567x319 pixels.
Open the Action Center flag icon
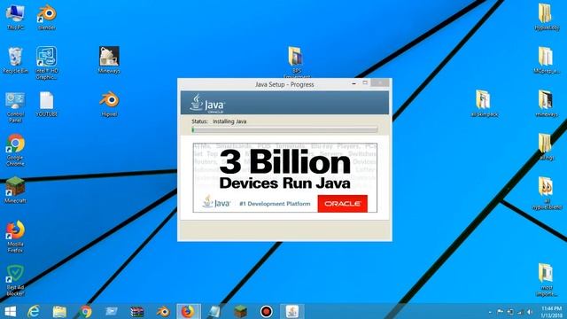pyautogui.click(x=500, y=312)
